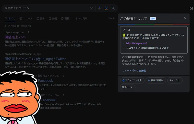This screenshot has width=194, height=124.
Task: Open the second Facebook result title
Action: (x=48, y=100)
